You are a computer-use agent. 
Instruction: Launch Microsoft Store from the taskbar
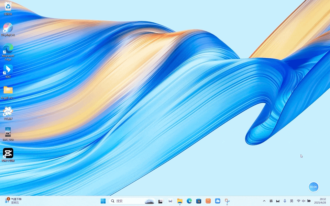tap(199, 201)
